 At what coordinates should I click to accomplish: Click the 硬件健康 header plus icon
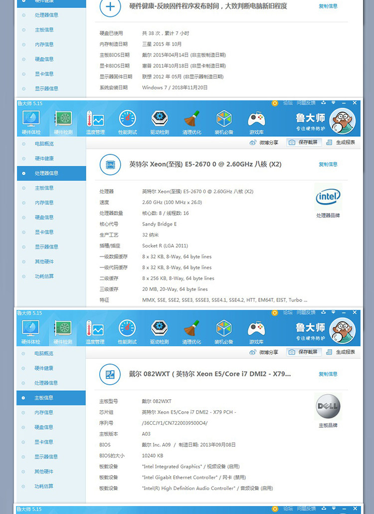pos(110,6)
